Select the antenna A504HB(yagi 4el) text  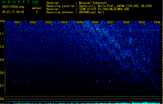coord(91,12)
